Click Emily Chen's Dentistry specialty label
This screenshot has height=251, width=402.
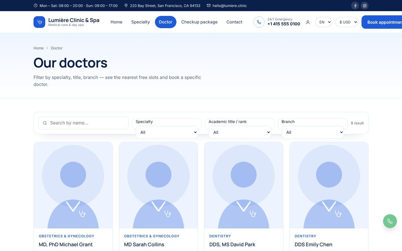(x=305, y=236)
